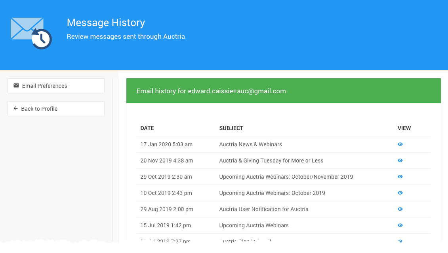Click the envelope icon beside Email Preferences
448x253 pixels.
(16, 86)
